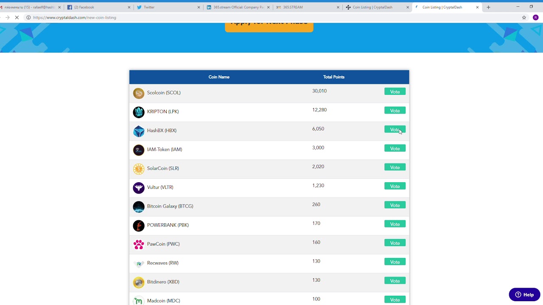Vote for Vultur (VLTR)
The image size is (543, 305).
(395, 186)
